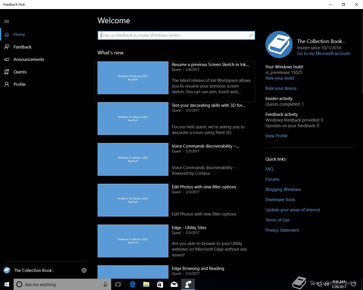Click Feedback Hub taskbar icon
Screen dimensions: 363x290
coord(188,284)
